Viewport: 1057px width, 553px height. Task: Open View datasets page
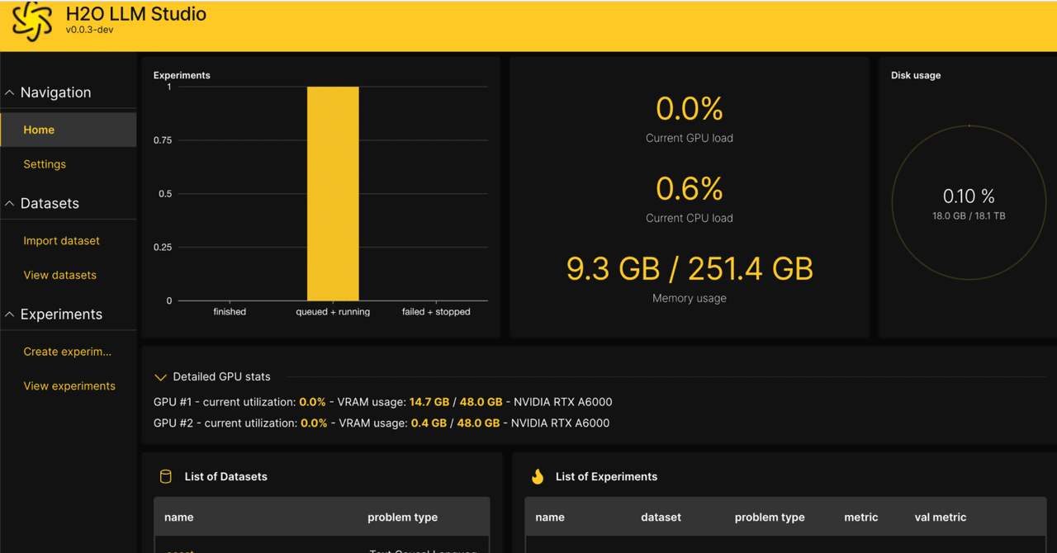[x=59, y=275]
